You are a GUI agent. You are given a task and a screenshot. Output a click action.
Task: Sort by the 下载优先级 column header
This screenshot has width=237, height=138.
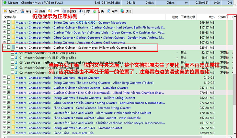click(188, 17)
